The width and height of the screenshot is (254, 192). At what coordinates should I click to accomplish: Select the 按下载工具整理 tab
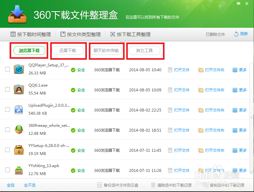pyautogui.click(x=130, y=35)
